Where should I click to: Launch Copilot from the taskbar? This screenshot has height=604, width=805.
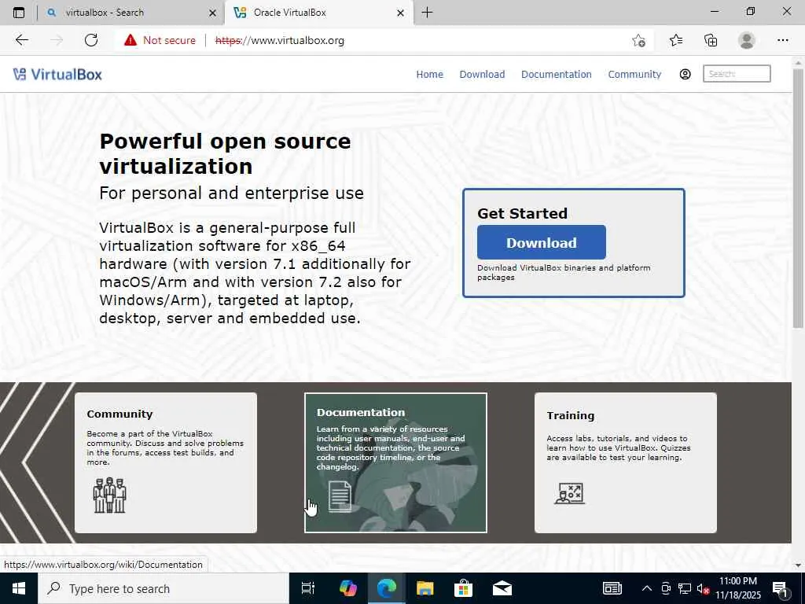click(348, 588)
